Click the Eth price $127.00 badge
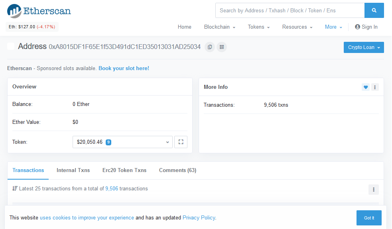 click(32, 27)
